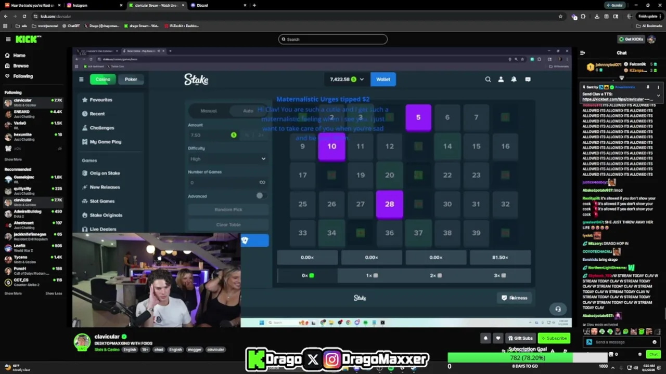Open the emoji picker in chat input
Screen dimensions: 666x374
654,342
